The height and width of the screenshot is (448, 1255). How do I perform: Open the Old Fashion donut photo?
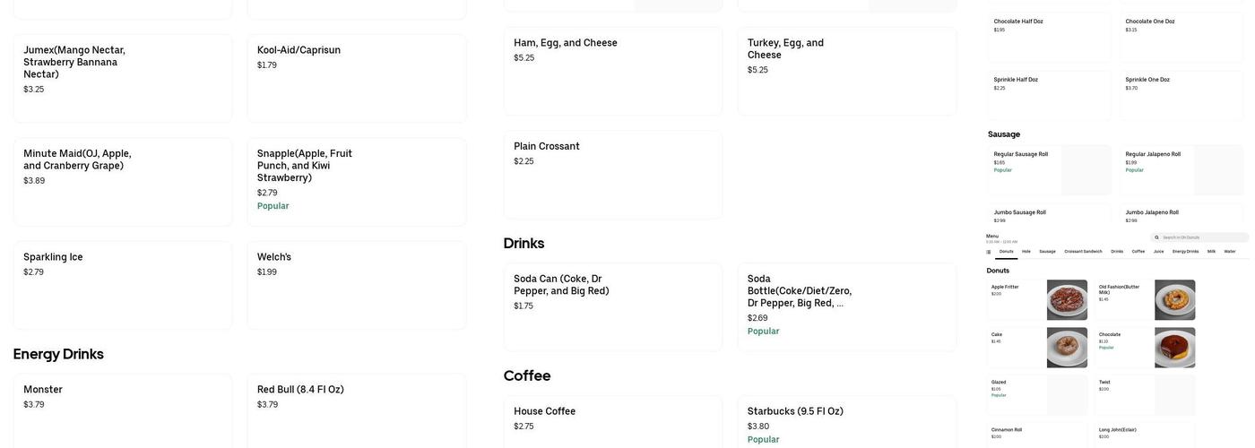tap(1174, 300)
